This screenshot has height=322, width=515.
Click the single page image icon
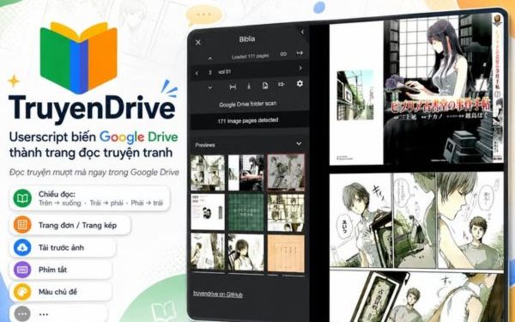265,86
